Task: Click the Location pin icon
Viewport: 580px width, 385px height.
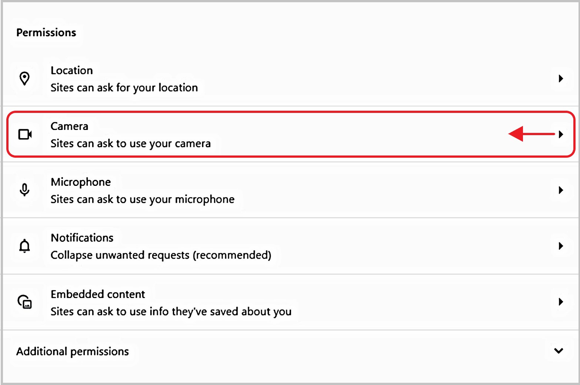Action: pyautogui.click(x=25, y=78)
